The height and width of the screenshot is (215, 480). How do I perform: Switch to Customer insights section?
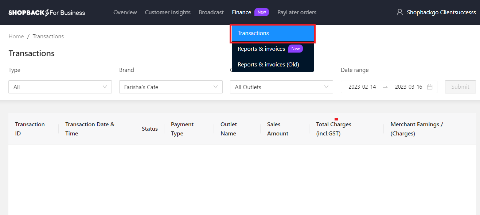pos(168,12)
